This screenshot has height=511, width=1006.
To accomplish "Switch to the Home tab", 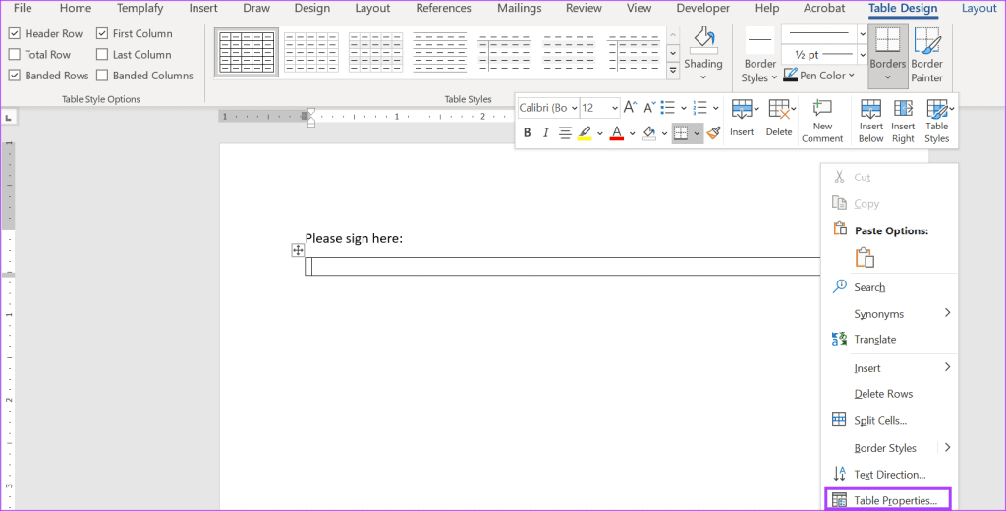I will point(76,8).
